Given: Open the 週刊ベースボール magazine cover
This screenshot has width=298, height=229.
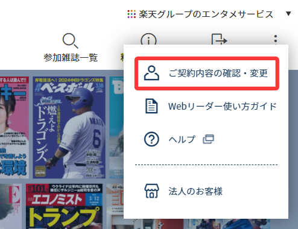Looking at the screenshot, I should (69, 127).
